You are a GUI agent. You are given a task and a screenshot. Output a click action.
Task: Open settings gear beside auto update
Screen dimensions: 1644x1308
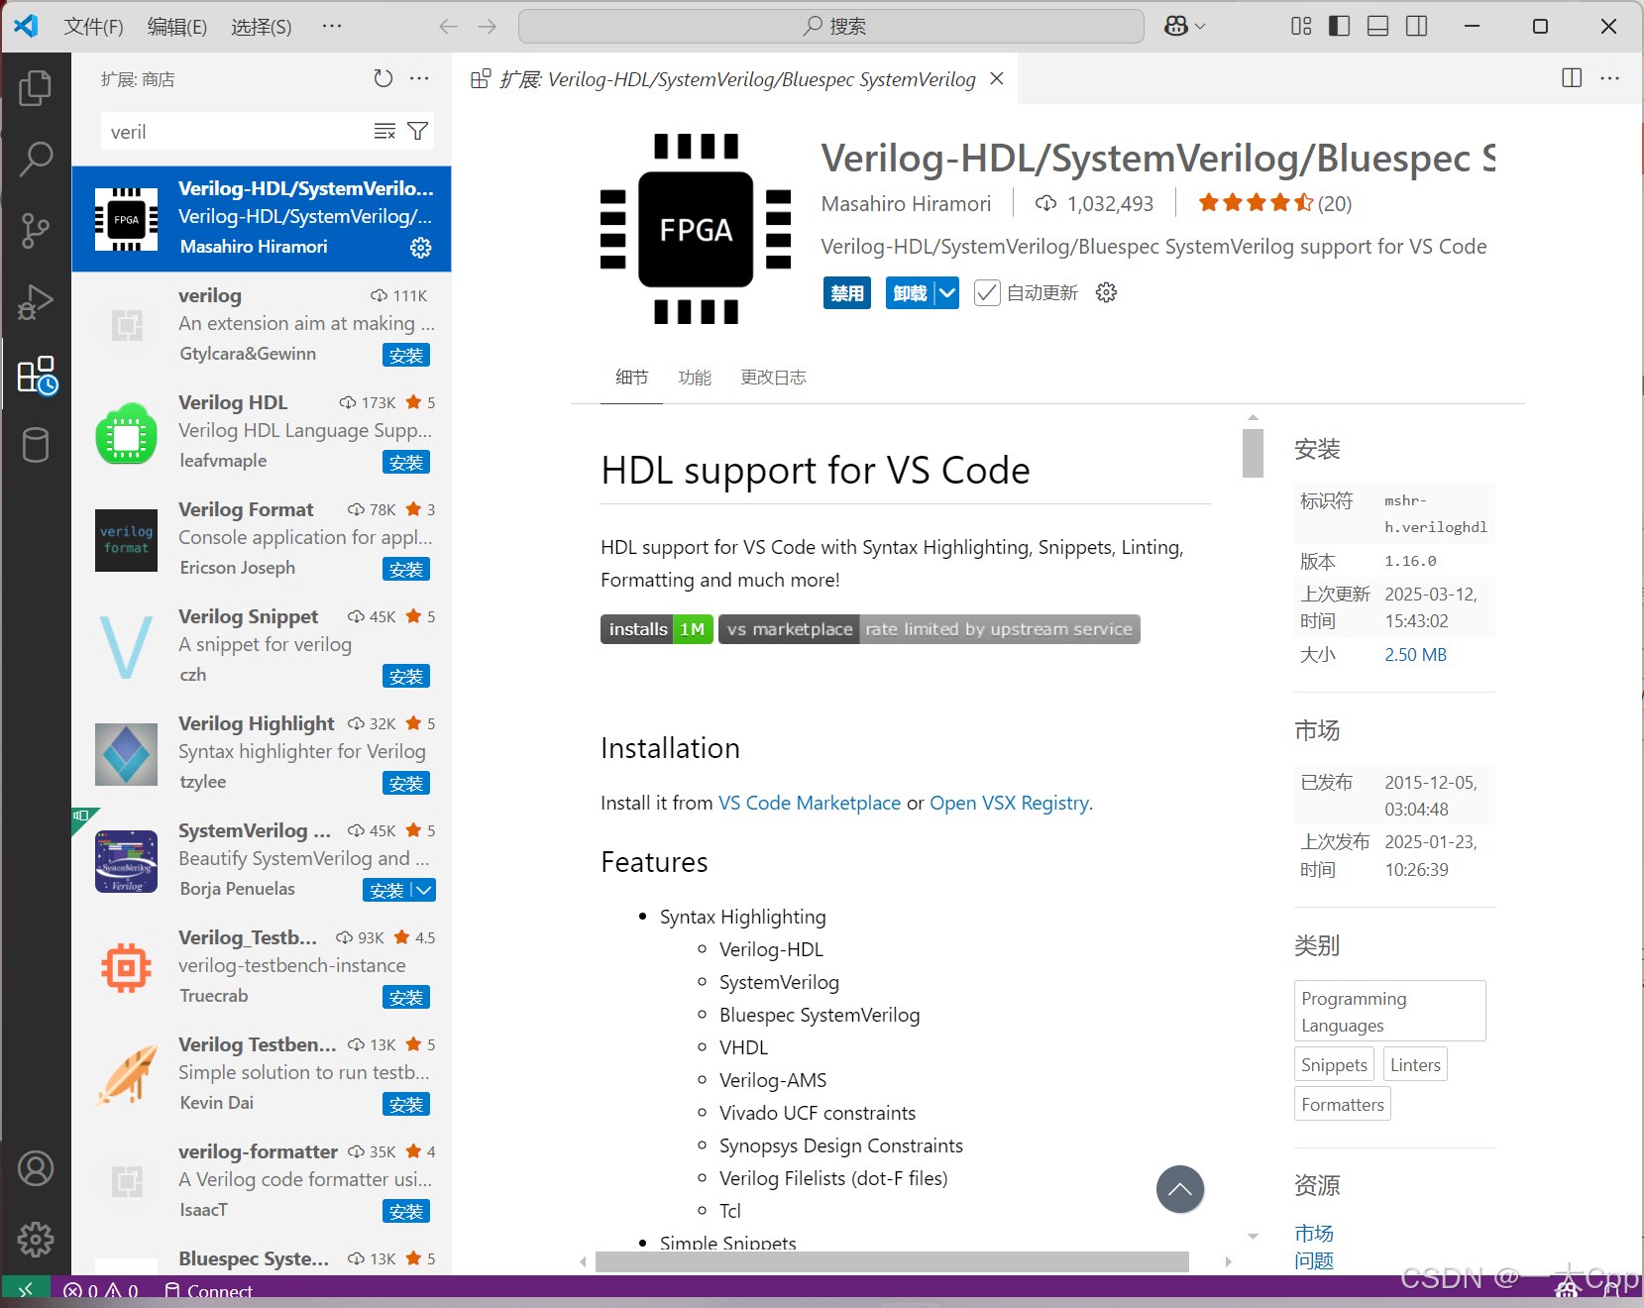coord(1107,292)
